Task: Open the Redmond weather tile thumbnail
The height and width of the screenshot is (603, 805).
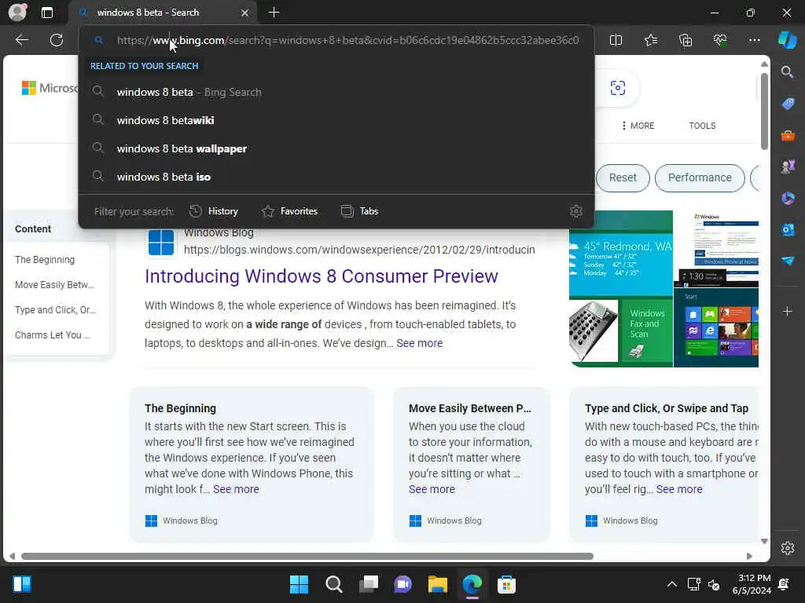Action: (x=621, y=254)
